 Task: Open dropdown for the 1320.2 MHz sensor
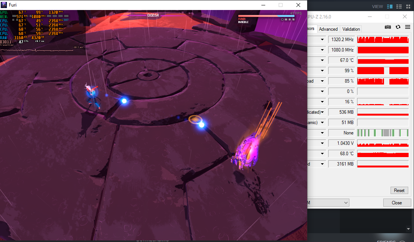coord(322,40)
